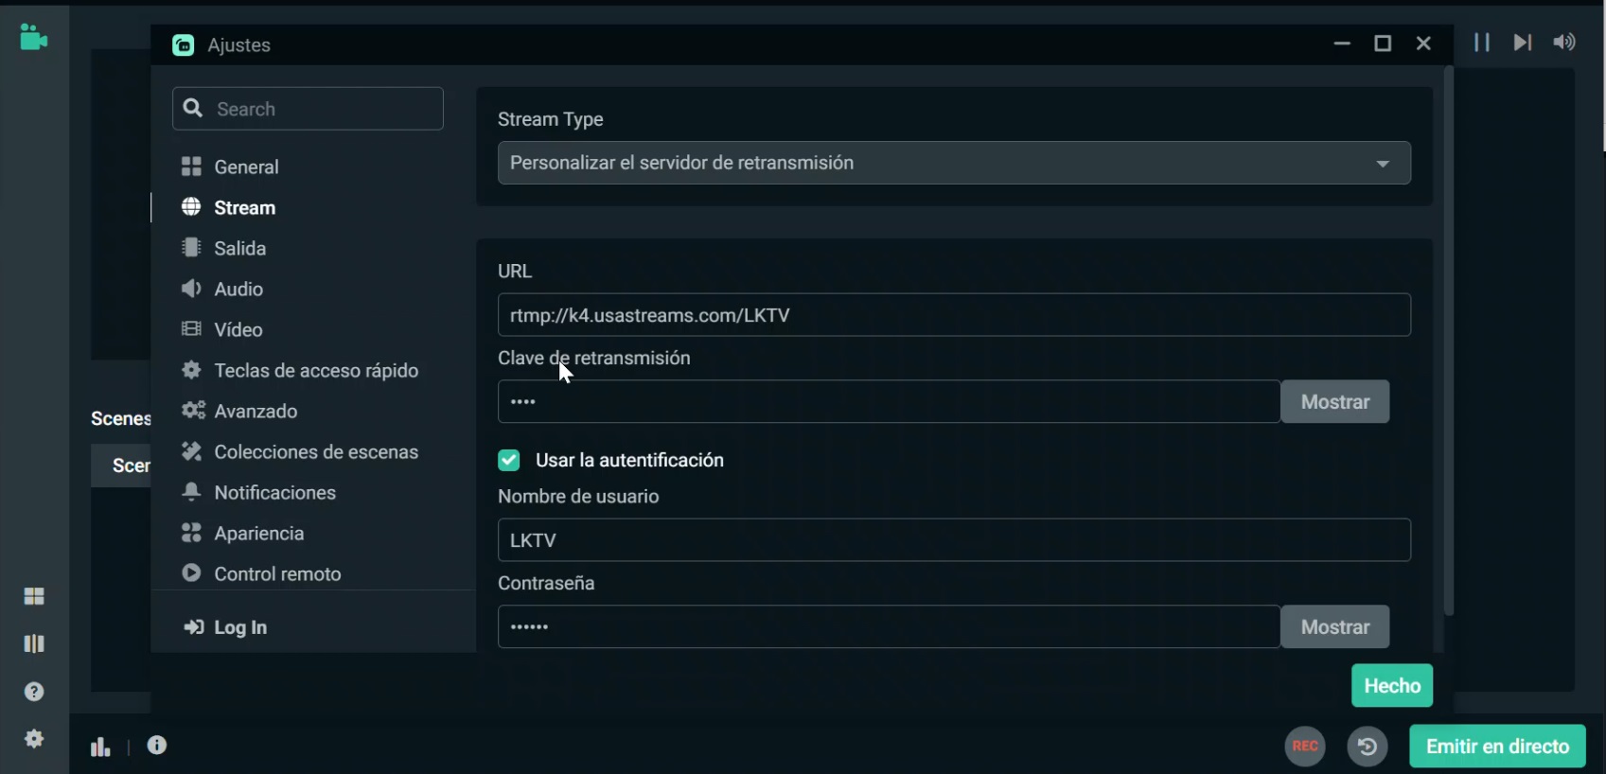Go to Audio settings
Viewport: 1606px width, 774px height.
click(222, 289)
